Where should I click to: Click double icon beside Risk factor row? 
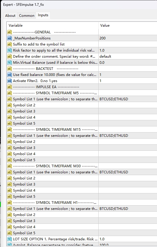10,50
